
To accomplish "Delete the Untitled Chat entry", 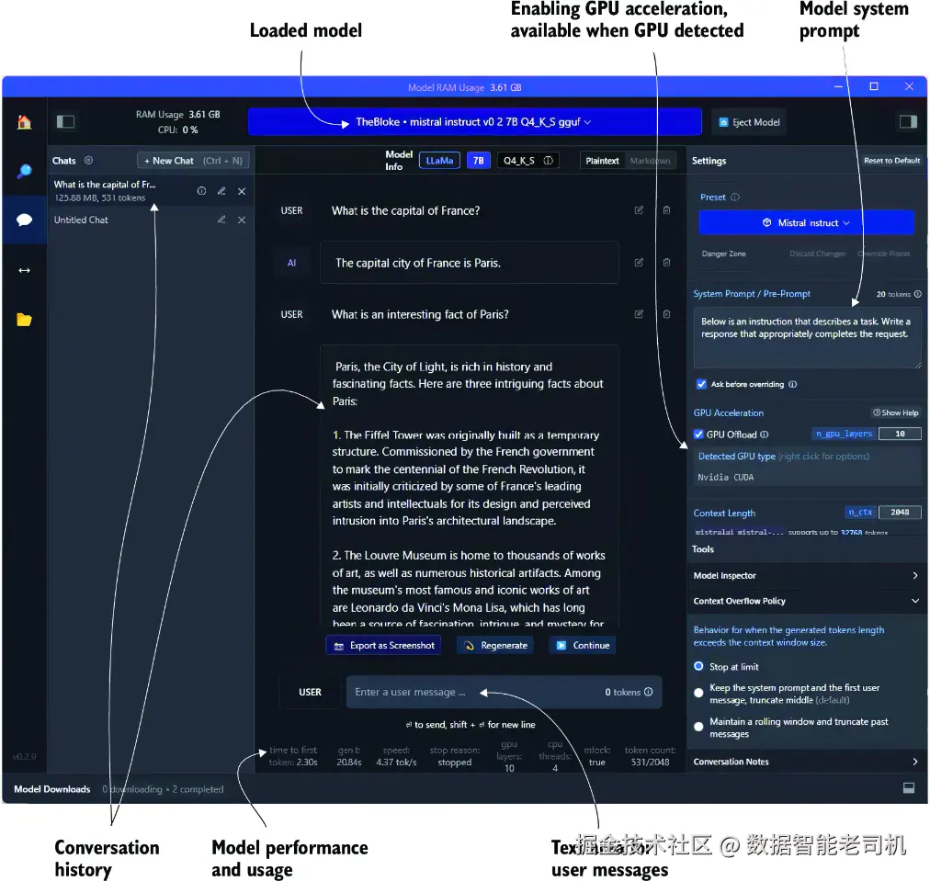I will (242, 220).
